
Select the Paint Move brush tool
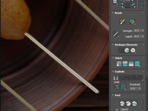coord(122,22)
